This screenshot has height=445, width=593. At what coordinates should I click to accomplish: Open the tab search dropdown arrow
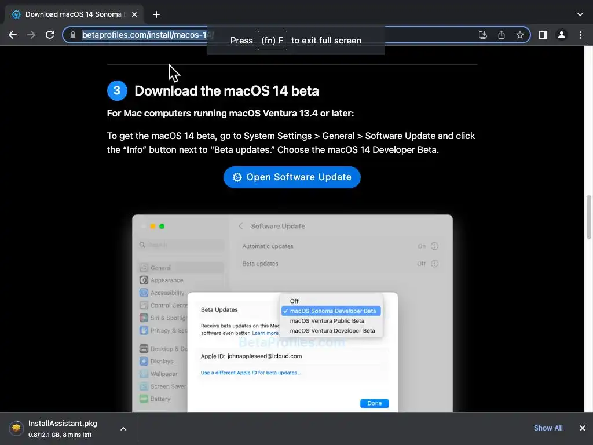click(x=580, y=14)
